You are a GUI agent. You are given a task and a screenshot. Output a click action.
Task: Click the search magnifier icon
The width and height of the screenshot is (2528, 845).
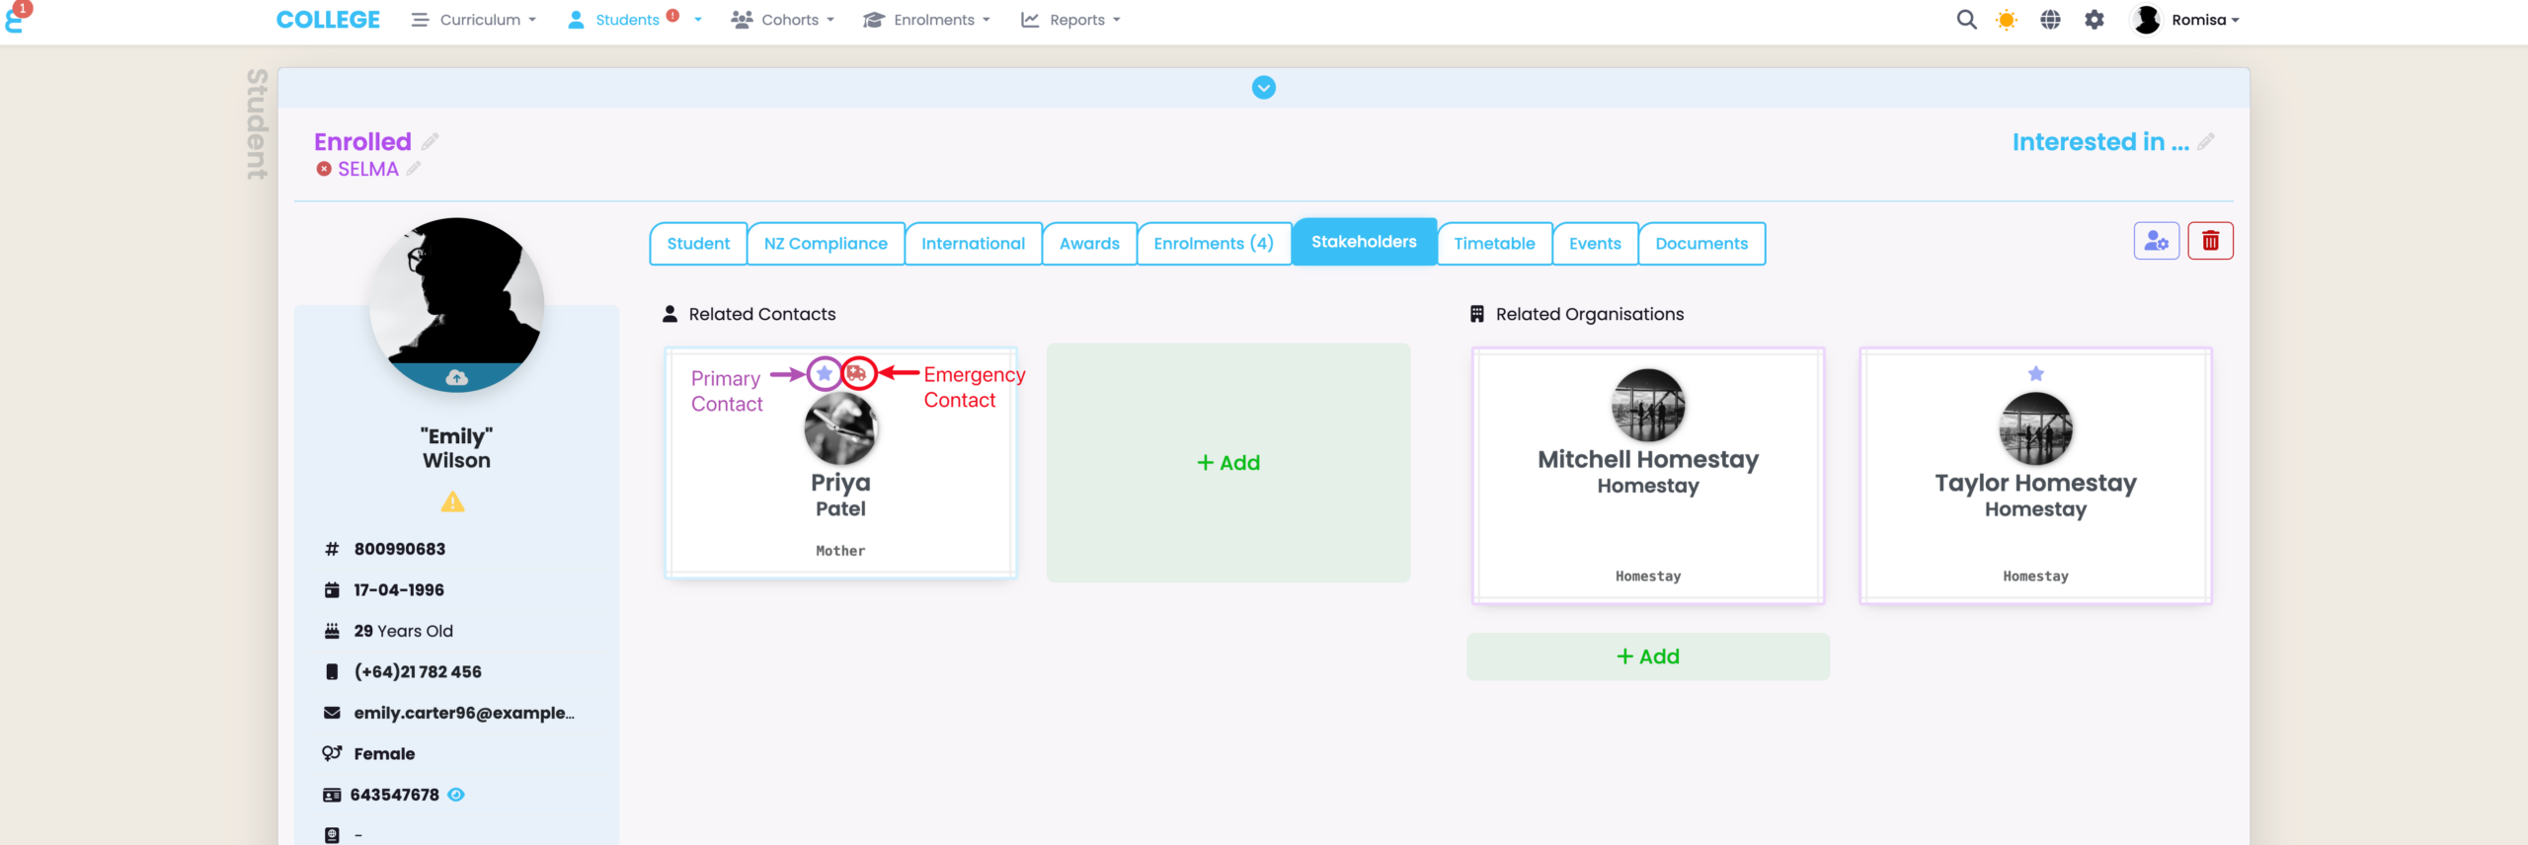tap(1966, 20)
